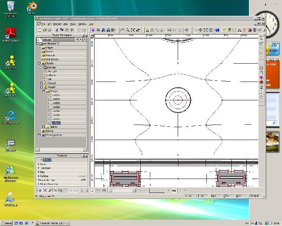Open Adobe Reader 8 desktop icon
This screenshot has height=226, width=282.
[11, 35]
